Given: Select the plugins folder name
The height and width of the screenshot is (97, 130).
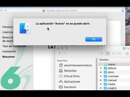Looking at the screenshot, I should pos(112,88).
